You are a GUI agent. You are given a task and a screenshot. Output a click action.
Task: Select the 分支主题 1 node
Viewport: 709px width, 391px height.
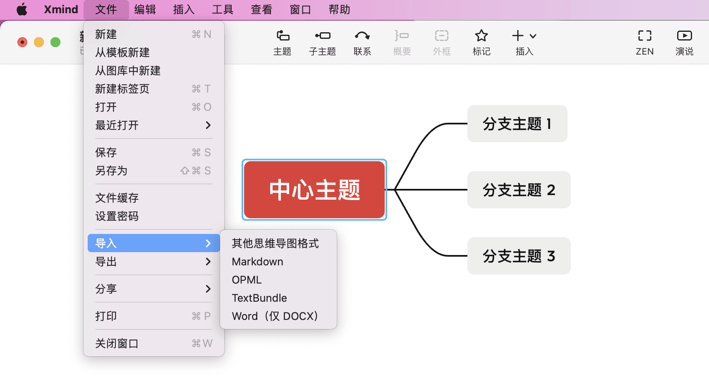tap(517, 124)
